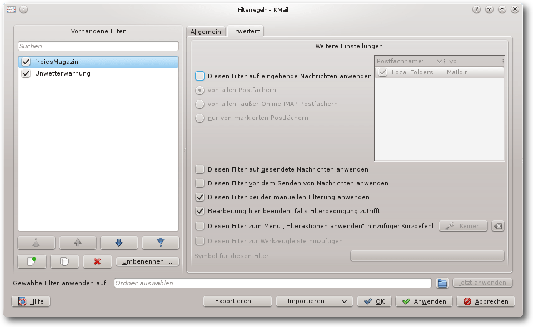The image size is (533, 327).
Task: Delete selected filter with red X icon
Action: 97,261
